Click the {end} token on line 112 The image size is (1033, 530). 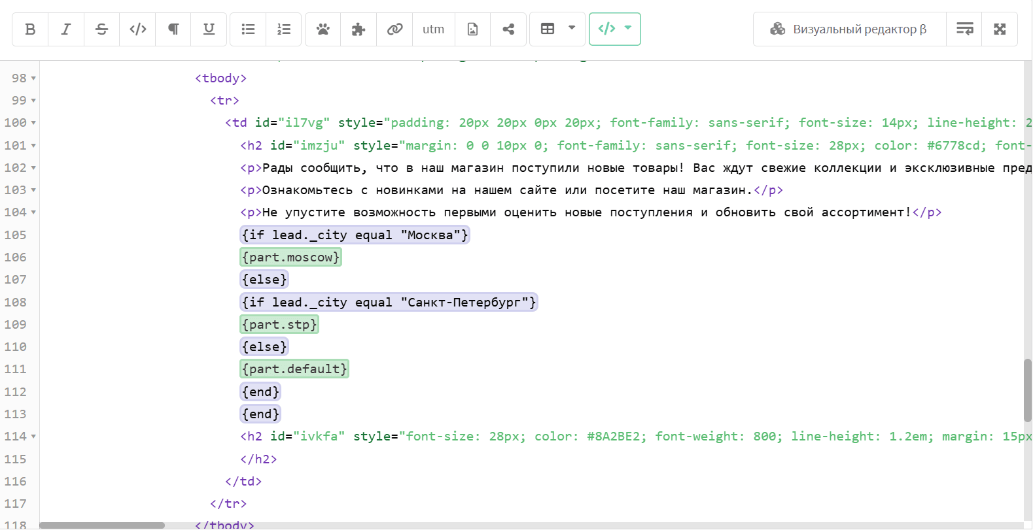point(260,391)
